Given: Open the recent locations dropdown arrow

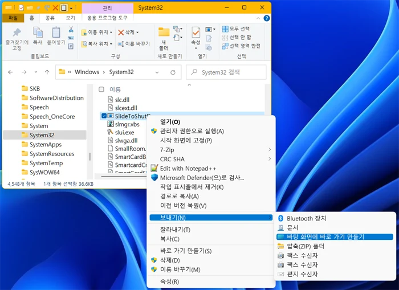Looking at the screenshot, I should point(36,72).
